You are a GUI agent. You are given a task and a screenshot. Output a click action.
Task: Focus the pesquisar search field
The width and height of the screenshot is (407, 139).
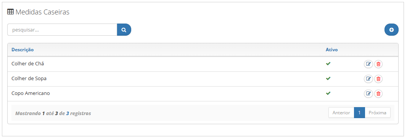coord(62,30)
